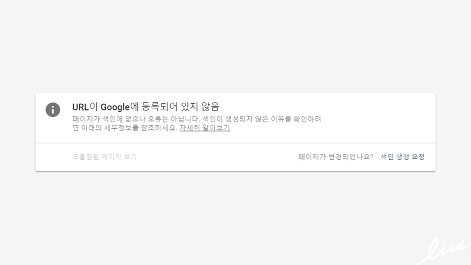
Task: Click the phrase 등록되어 있지 않음 in the title
Action: (x=180, y=107)
